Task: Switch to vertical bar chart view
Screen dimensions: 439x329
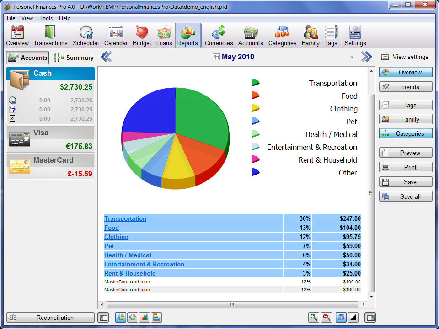Action: point(145,317)
